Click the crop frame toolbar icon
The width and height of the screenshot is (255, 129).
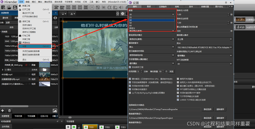click(x=103, y=7)
